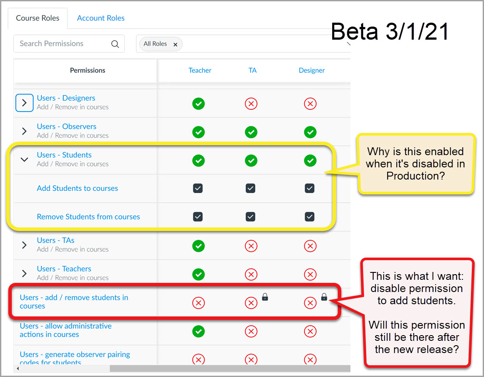Click Designer's red X for Users - Teachers
The image size is (484, 377).
(310, 274)
